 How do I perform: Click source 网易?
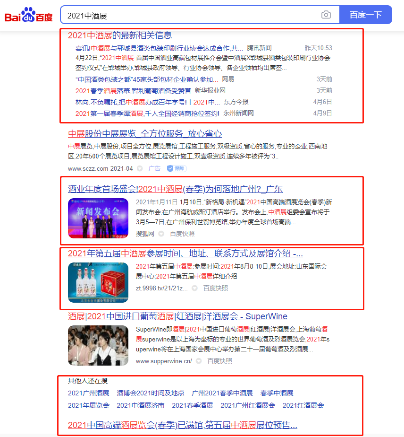click(x=228, y=79)
